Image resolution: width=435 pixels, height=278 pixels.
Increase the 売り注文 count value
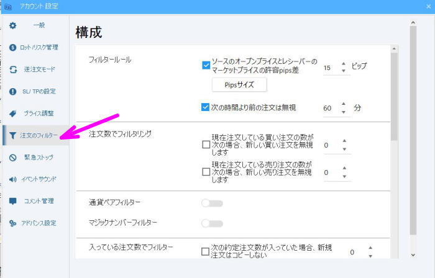[344, 168]
